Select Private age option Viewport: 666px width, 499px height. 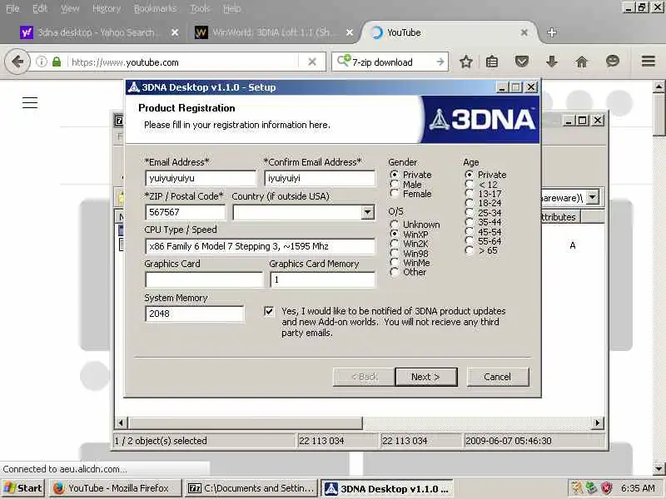point(470,175)
